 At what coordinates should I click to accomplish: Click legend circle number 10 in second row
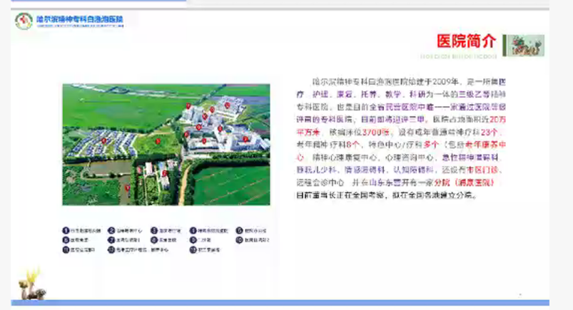pos(240,240)
